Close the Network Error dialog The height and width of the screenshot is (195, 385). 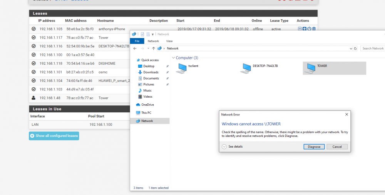[x=346, y=115]
